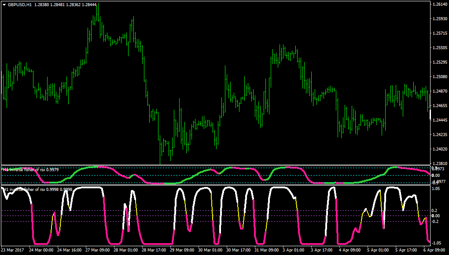Click the -0.2 level in the lower indicator scale
The image size is (449, 255).
click(435, 222)
